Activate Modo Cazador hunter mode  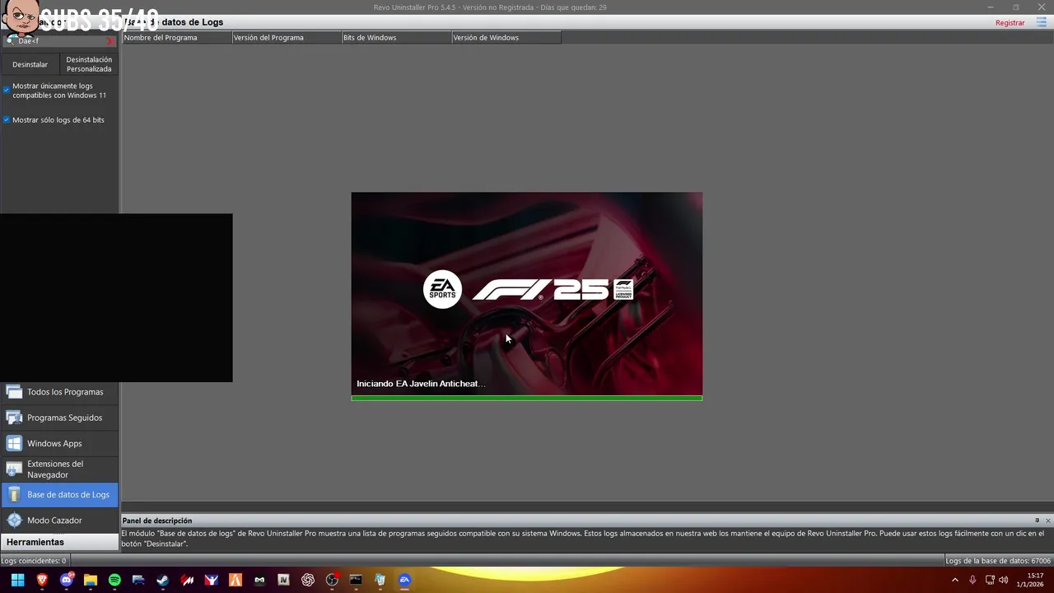click(59, 520)
